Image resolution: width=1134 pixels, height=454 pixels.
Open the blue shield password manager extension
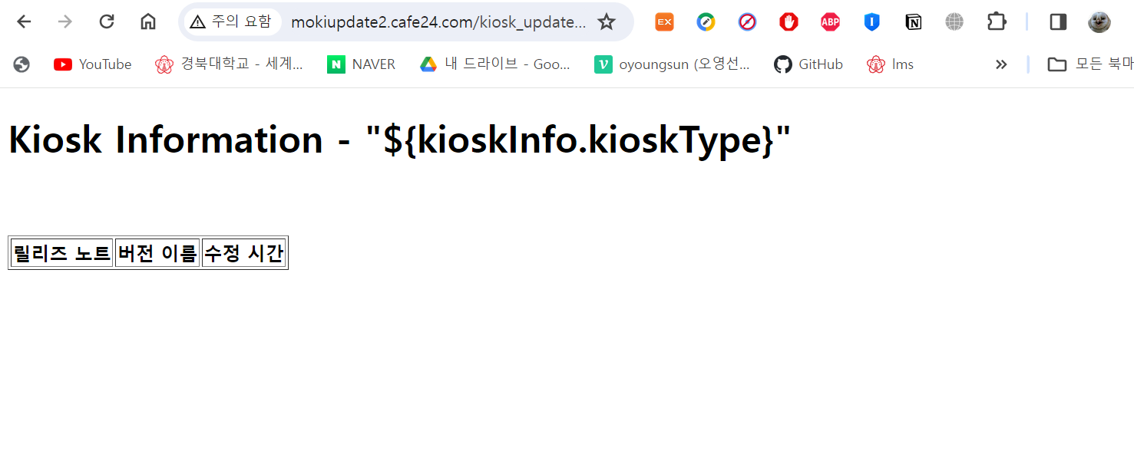(871, 22)
